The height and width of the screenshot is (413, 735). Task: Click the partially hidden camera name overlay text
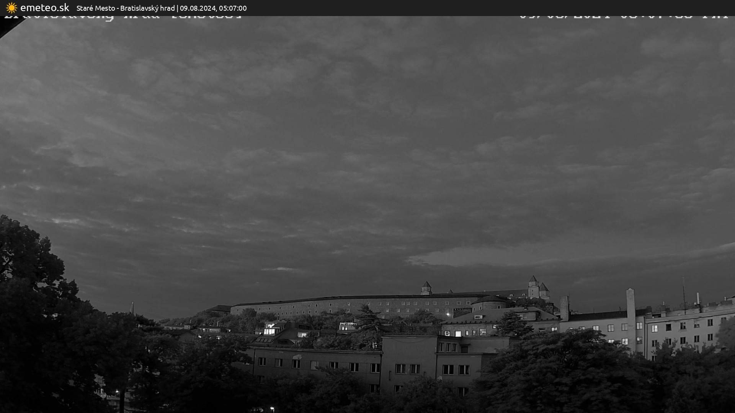(123, 17)
